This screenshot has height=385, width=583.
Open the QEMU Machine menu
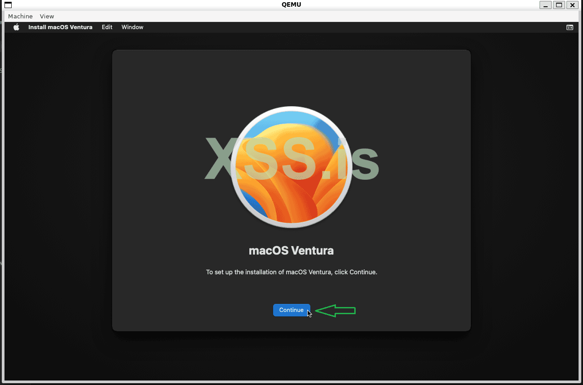pyautogui.click(x=20, y=16)
